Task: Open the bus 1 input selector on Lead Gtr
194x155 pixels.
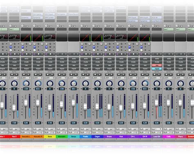Action: tap(157, 129)
